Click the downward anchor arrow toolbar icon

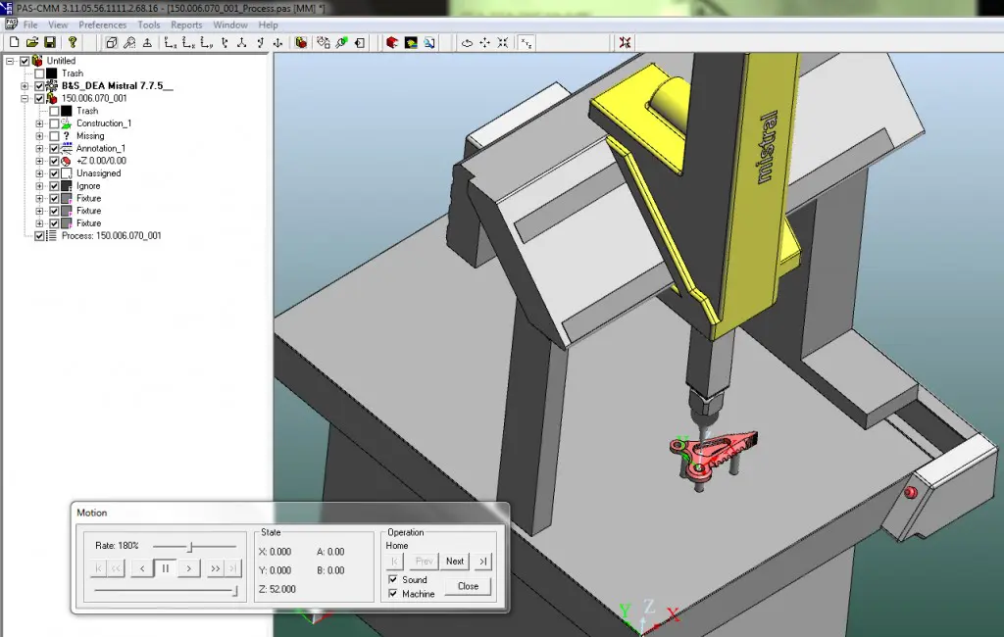277,43
